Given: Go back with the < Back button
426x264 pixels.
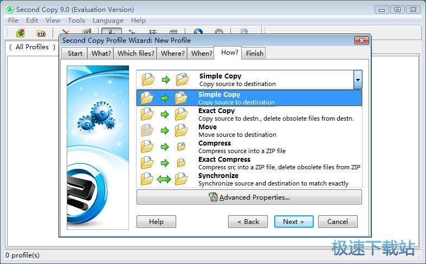Looking at the screenshot, I should click(x=248, y=221).
